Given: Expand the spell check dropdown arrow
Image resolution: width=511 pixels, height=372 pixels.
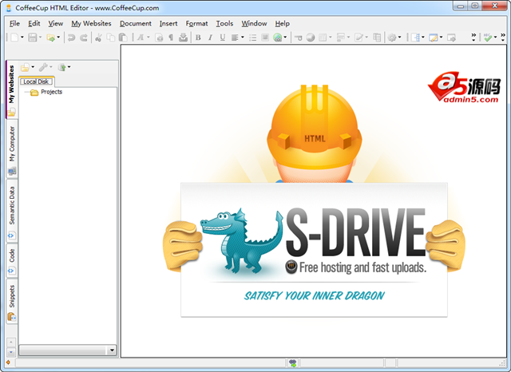Looking at the screenshot, I should (x=495, y=38).
